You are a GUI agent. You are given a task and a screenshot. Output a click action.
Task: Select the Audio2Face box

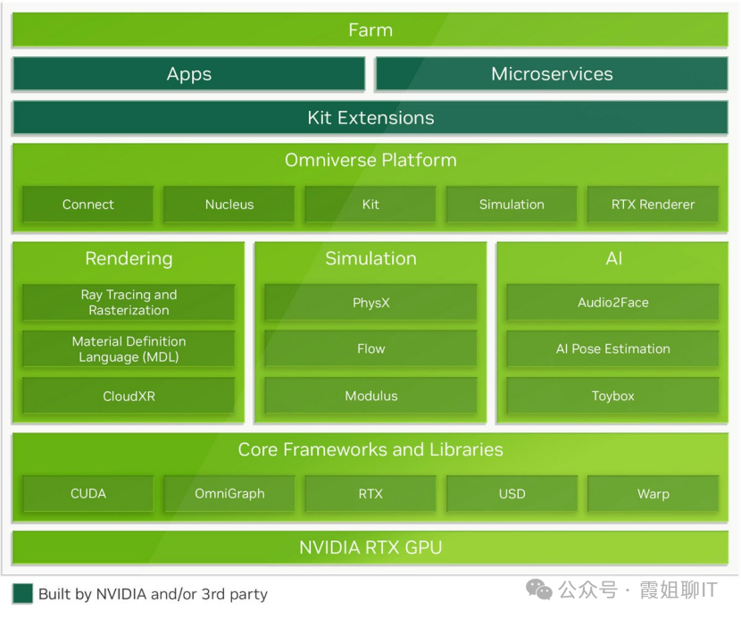tap(613, 302)
